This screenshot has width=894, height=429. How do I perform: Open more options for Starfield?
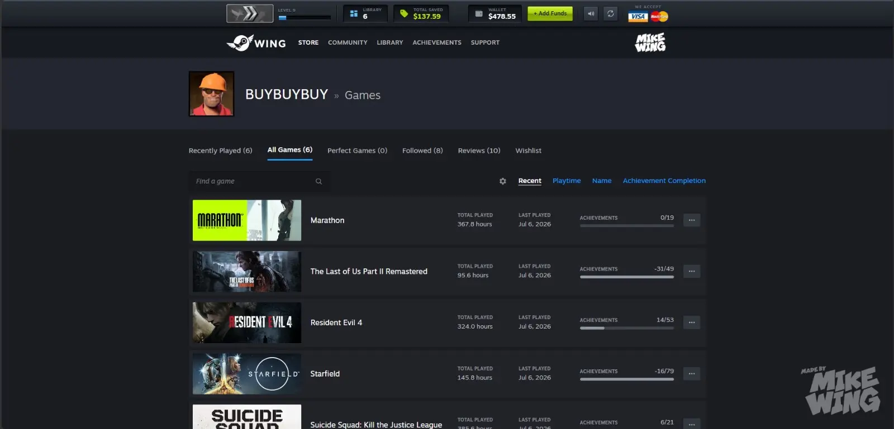pyautogui.click(x=692, y=374)
